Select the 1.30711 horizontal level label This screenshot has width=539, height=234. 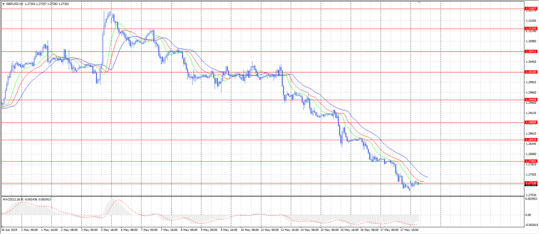pos(530,51)
